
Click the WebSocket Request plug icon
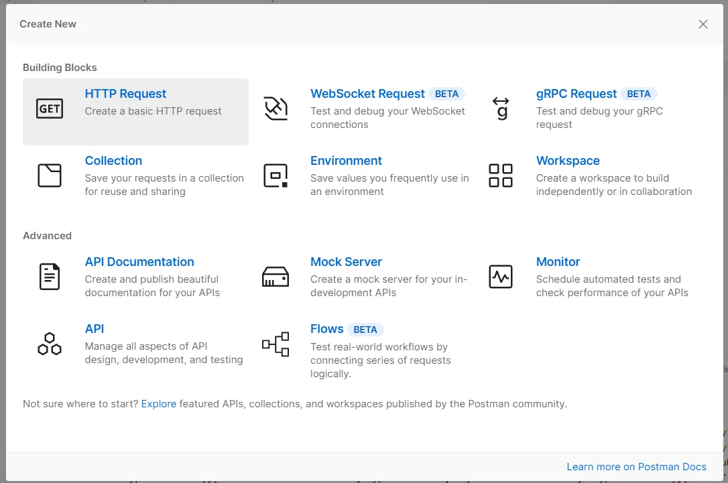[x=276, y=109]
